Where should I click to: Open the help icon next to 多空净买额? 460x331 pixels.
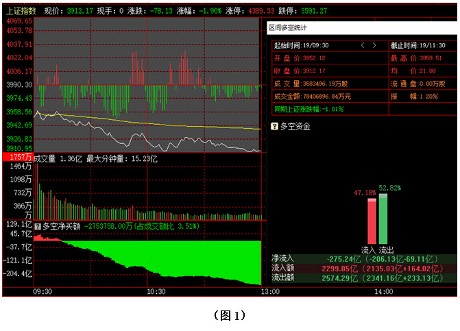pyautogui.click(x=38, y=226)
